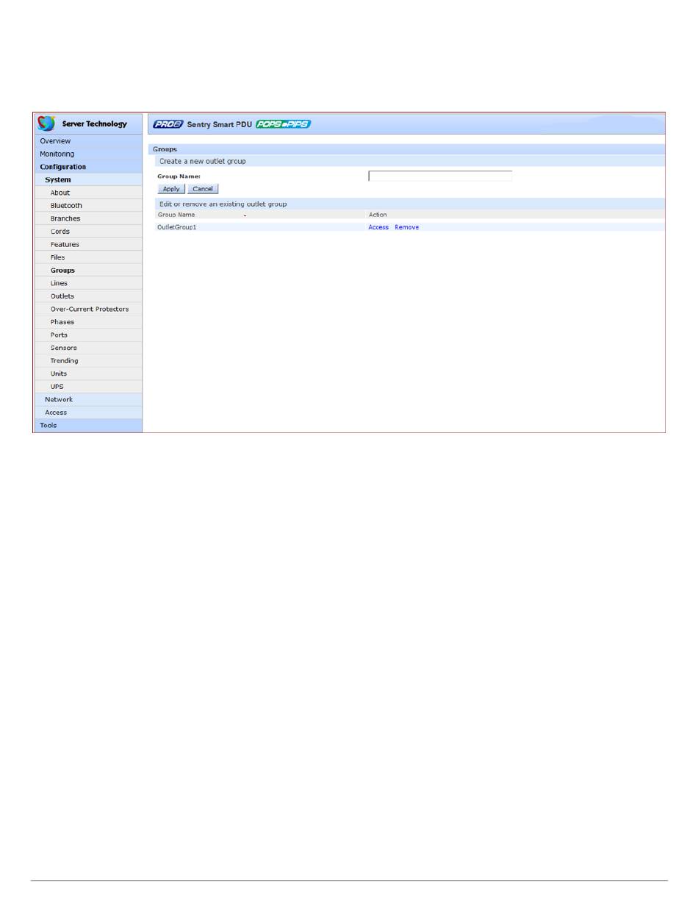Select Groups in the sidebar

coord(88,271)
